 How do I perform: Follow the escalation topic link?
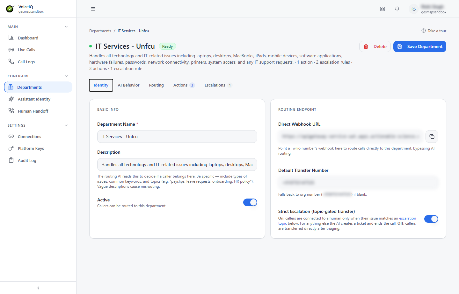point(347,221)
